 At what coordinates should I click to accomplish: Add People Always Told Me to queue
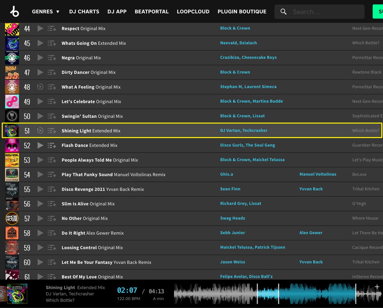[52, 160]
